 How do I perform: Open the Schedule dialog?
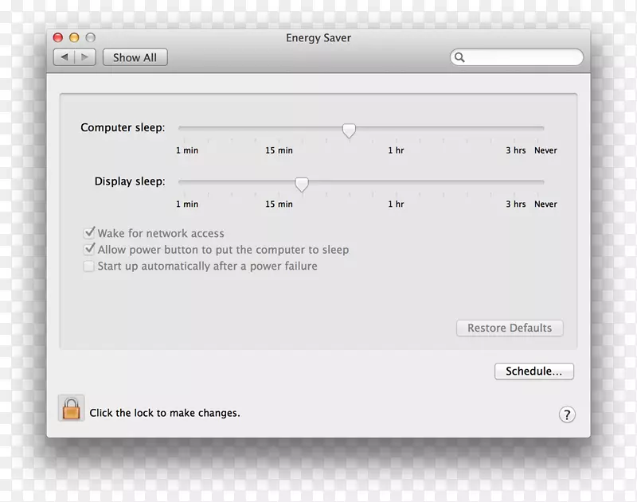[x=534, y=371]
